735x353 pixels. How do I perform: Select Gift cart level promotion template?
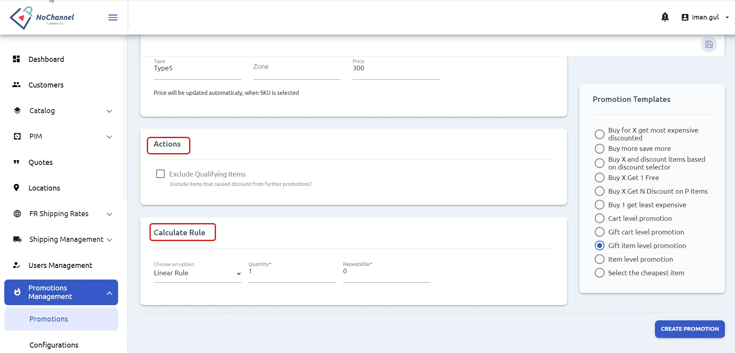coord(599,232)
